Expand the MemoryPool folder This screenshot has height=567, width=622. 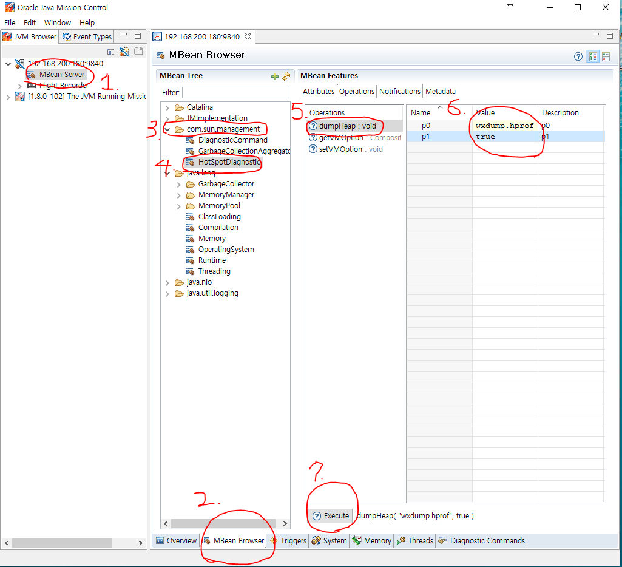(x=178, y=206)
